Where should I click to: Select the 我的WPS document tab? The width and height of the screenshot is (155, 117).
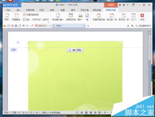[x=41, y=26]
